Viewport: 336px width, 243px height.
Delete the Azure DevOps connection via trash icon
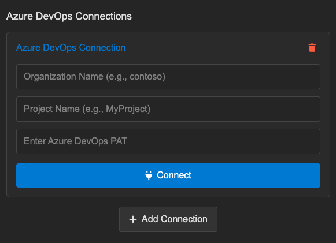[312, 48]
